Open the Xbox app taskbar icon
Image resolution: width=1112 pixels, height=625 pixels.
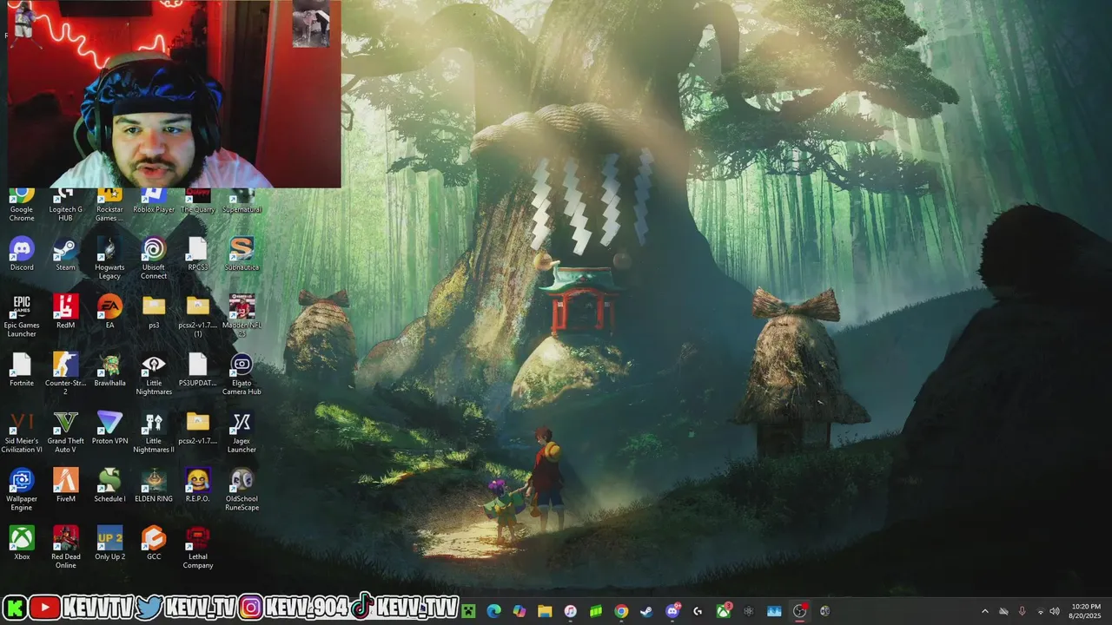723,611
